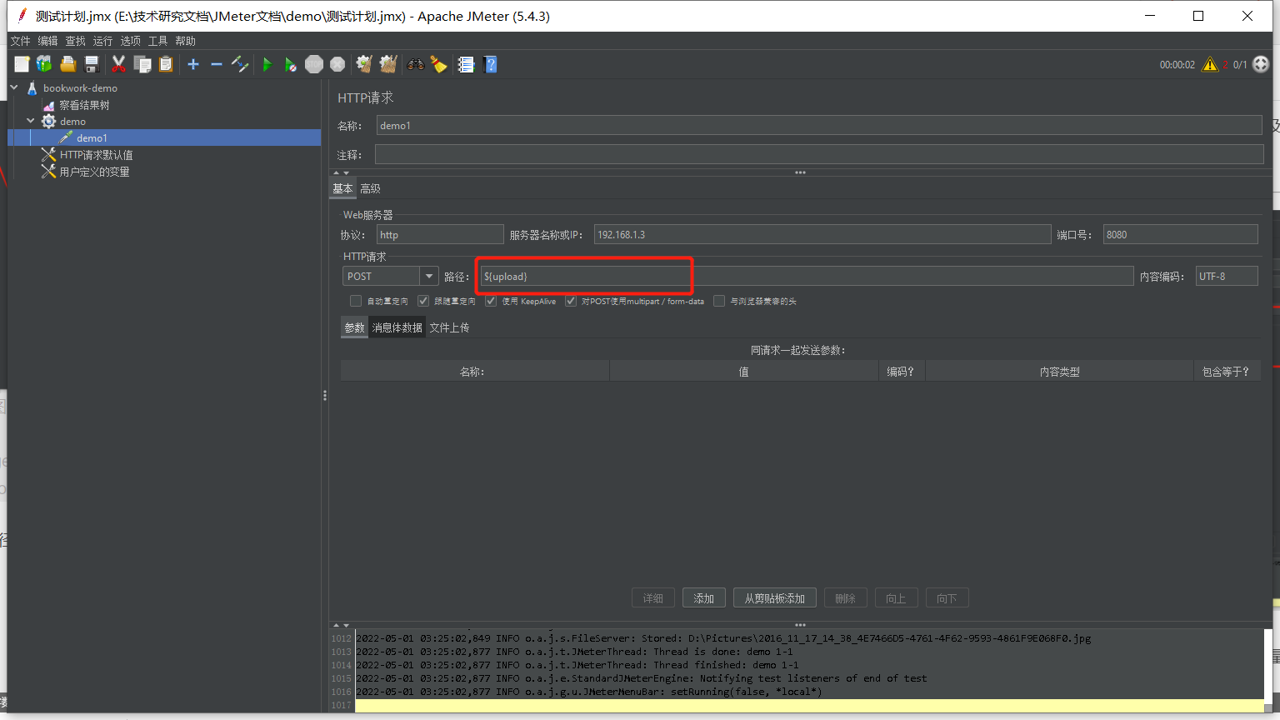
Task: Click the Stop test icon
Action: (314, 64)
